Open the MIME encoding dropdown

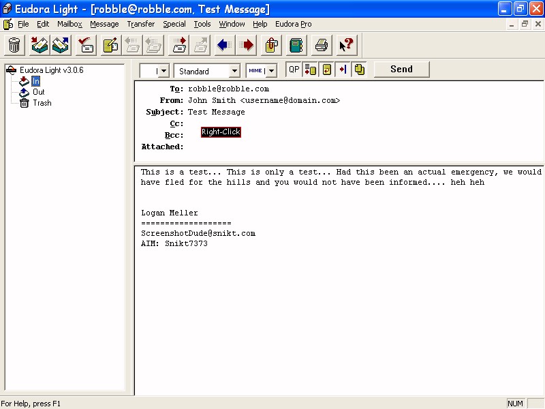point(271,71)
